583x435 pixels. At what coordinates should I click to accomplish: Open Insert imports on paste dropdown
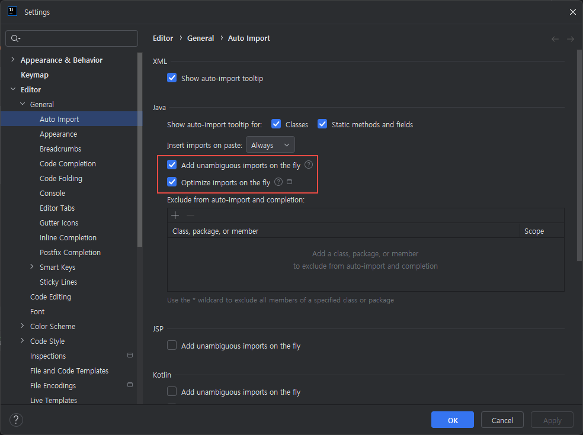point(270,145)
